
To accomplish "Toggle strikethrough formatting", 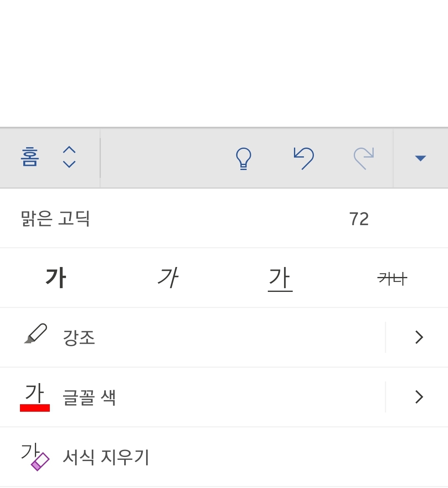I will coord(392,279).
